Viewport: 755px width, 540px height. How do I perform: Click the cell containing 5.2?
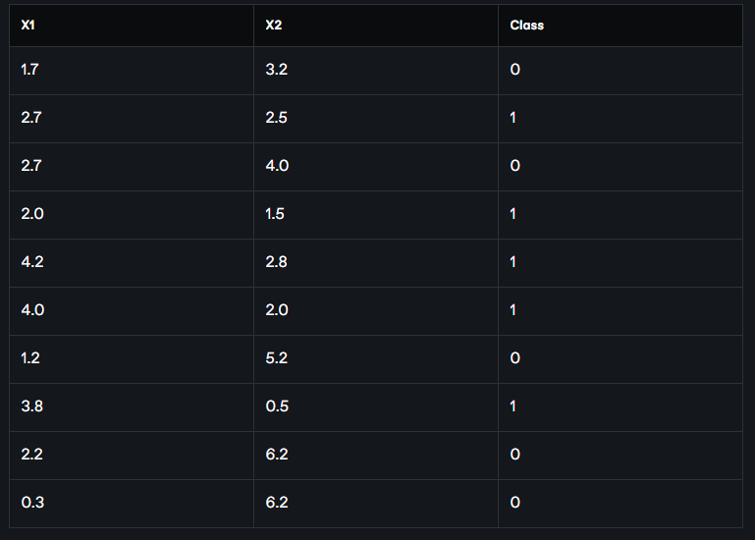point(276,358)
